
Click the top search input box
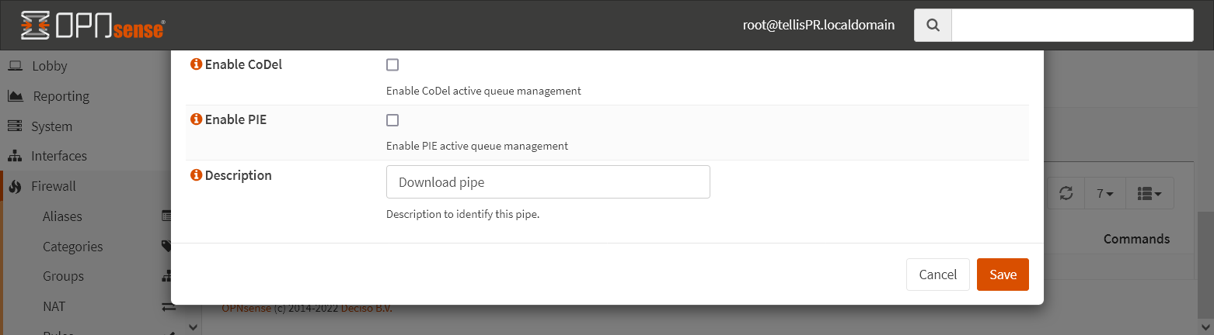click(1072, 25)
